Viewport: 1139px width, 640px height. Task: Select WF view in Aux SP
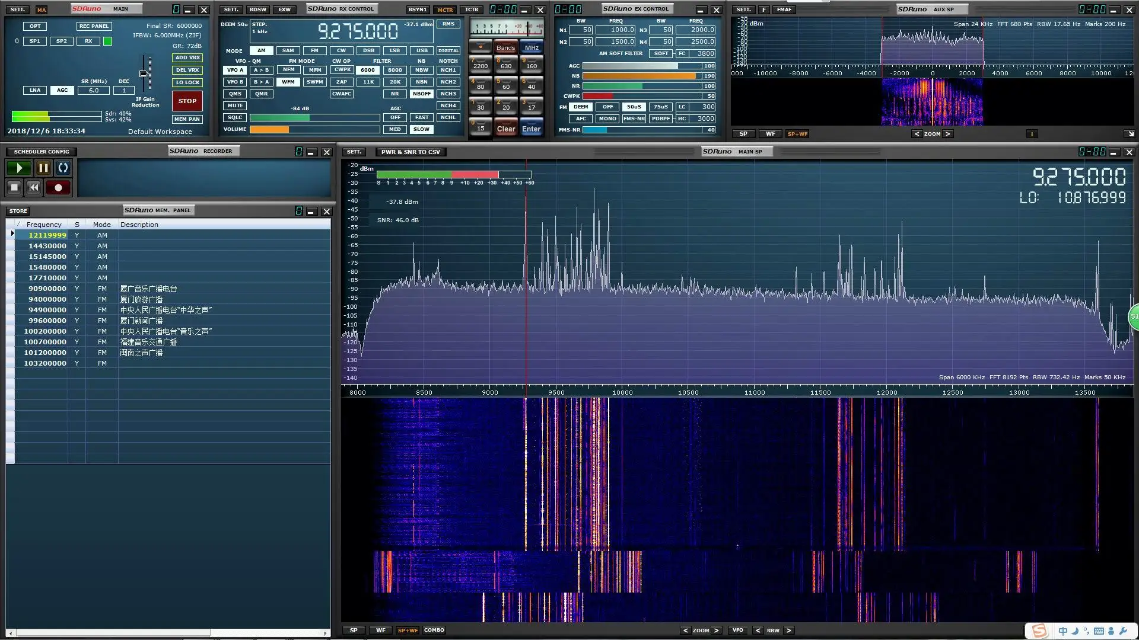770,134
